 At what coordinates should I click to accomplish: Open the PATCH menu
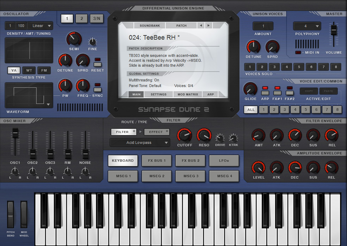(x=181, y=25)
